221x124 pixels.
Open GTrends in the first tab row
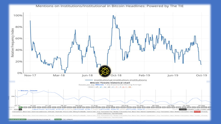204,112
